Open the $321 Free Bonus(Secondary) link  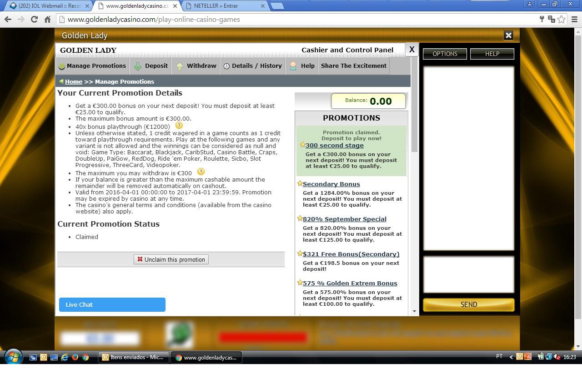(351, 254)
